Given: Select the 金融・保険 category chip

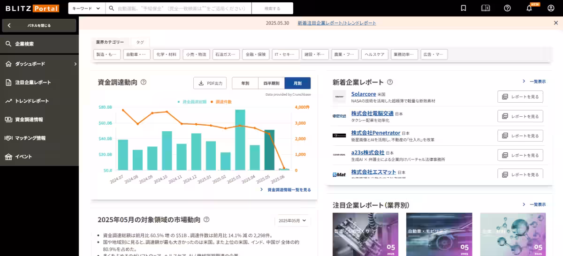Looking at the screenshot, I should (256, 54).
